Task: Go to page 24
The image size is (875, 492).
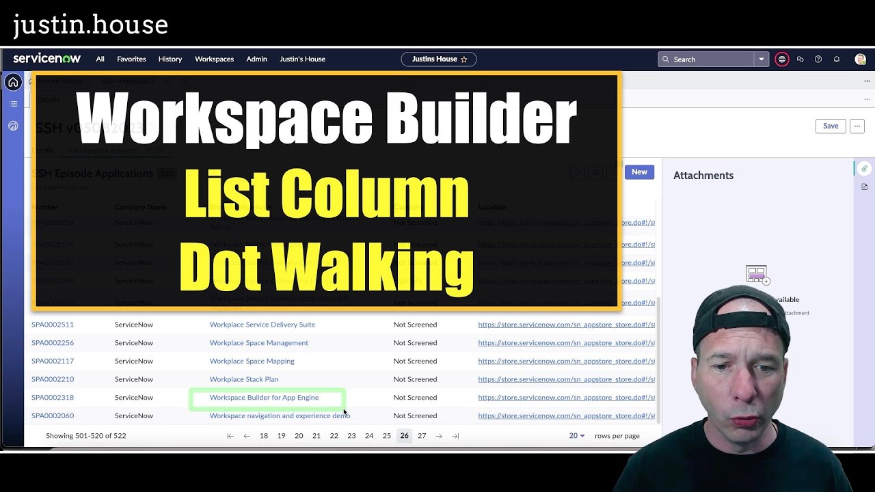Action: pyautogui.click(x=369, y=436)
